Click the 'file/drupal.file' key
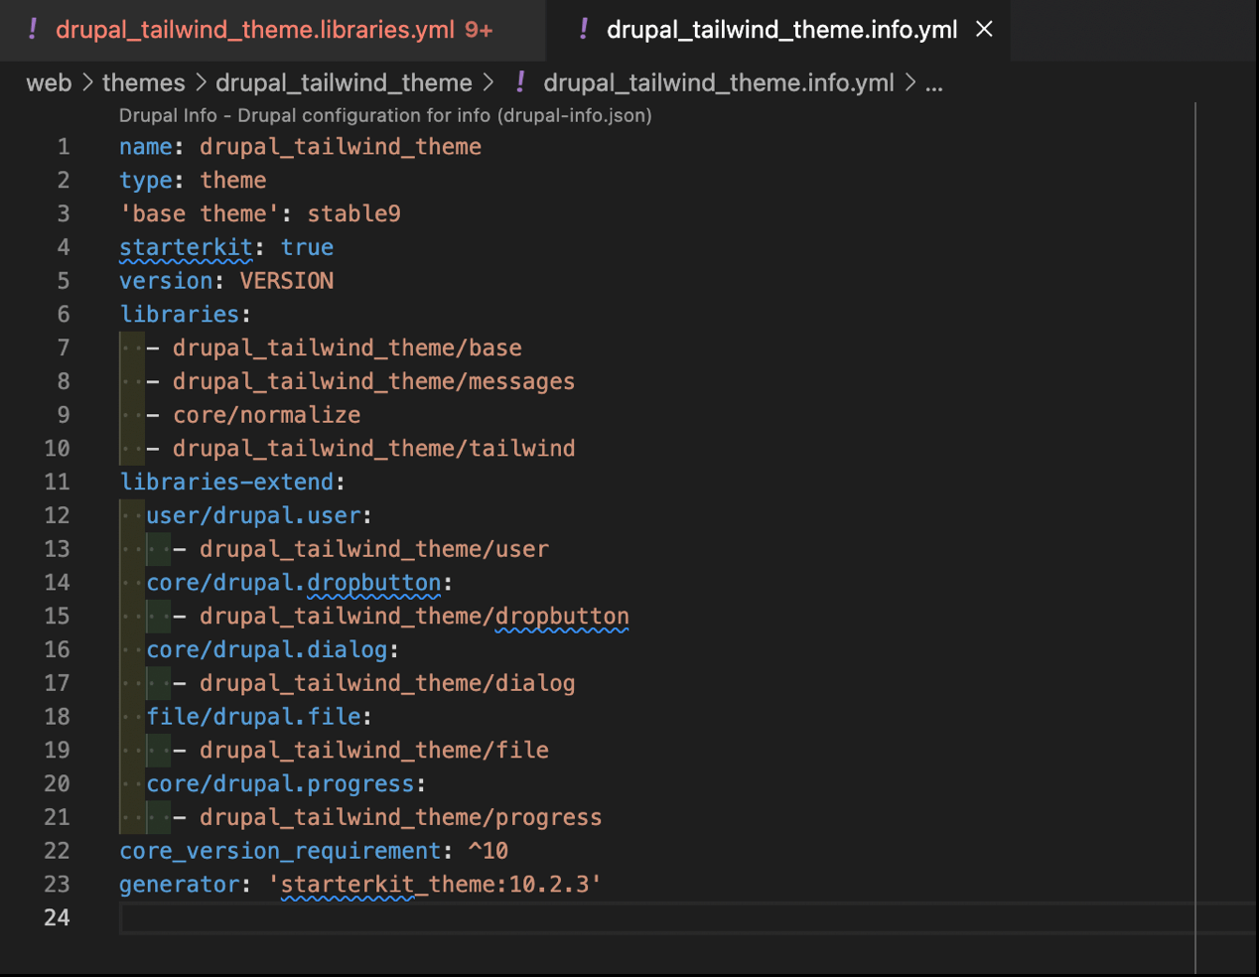The image size is (1259, 977). pyautogui.click(x=253, y=717)
